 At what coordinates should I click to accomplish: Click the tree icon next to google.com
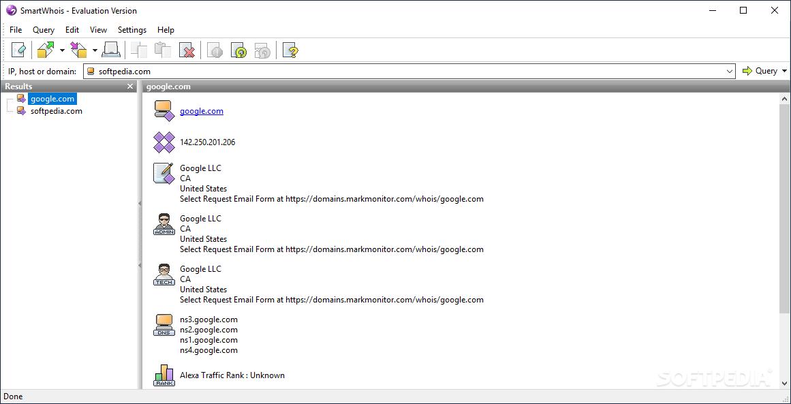tap(21, 98)
